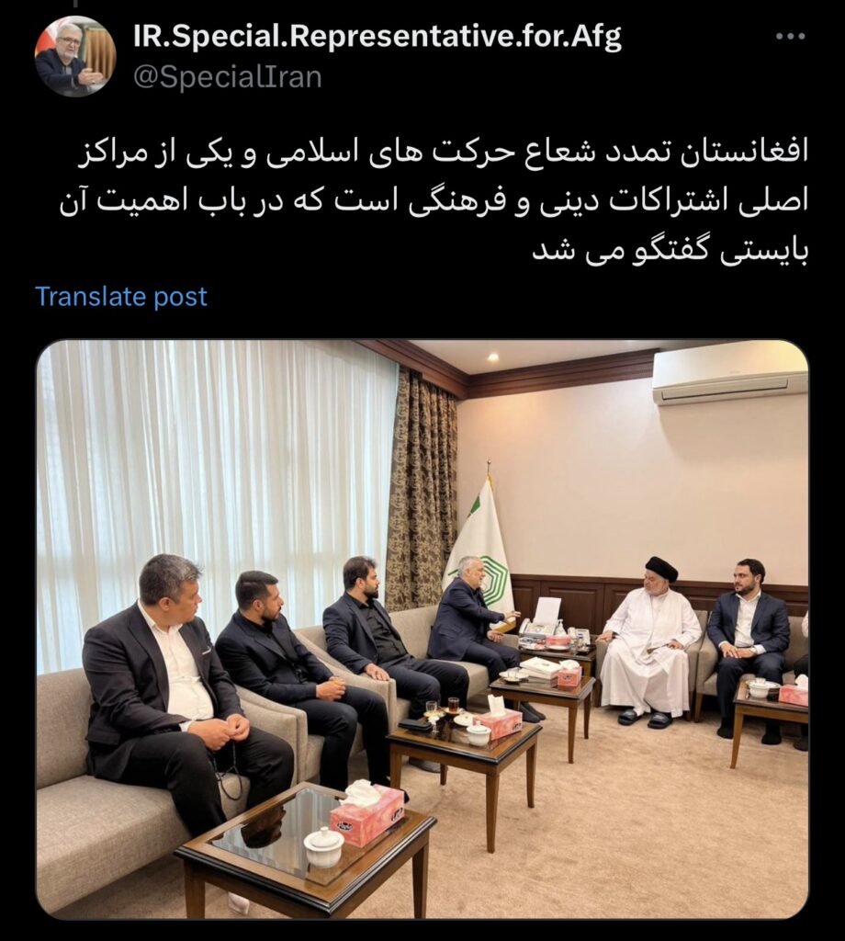Viewport: 845px width, 941px height.
Task: Click the first line of Persian post text
Action: (x=443, y=153)
